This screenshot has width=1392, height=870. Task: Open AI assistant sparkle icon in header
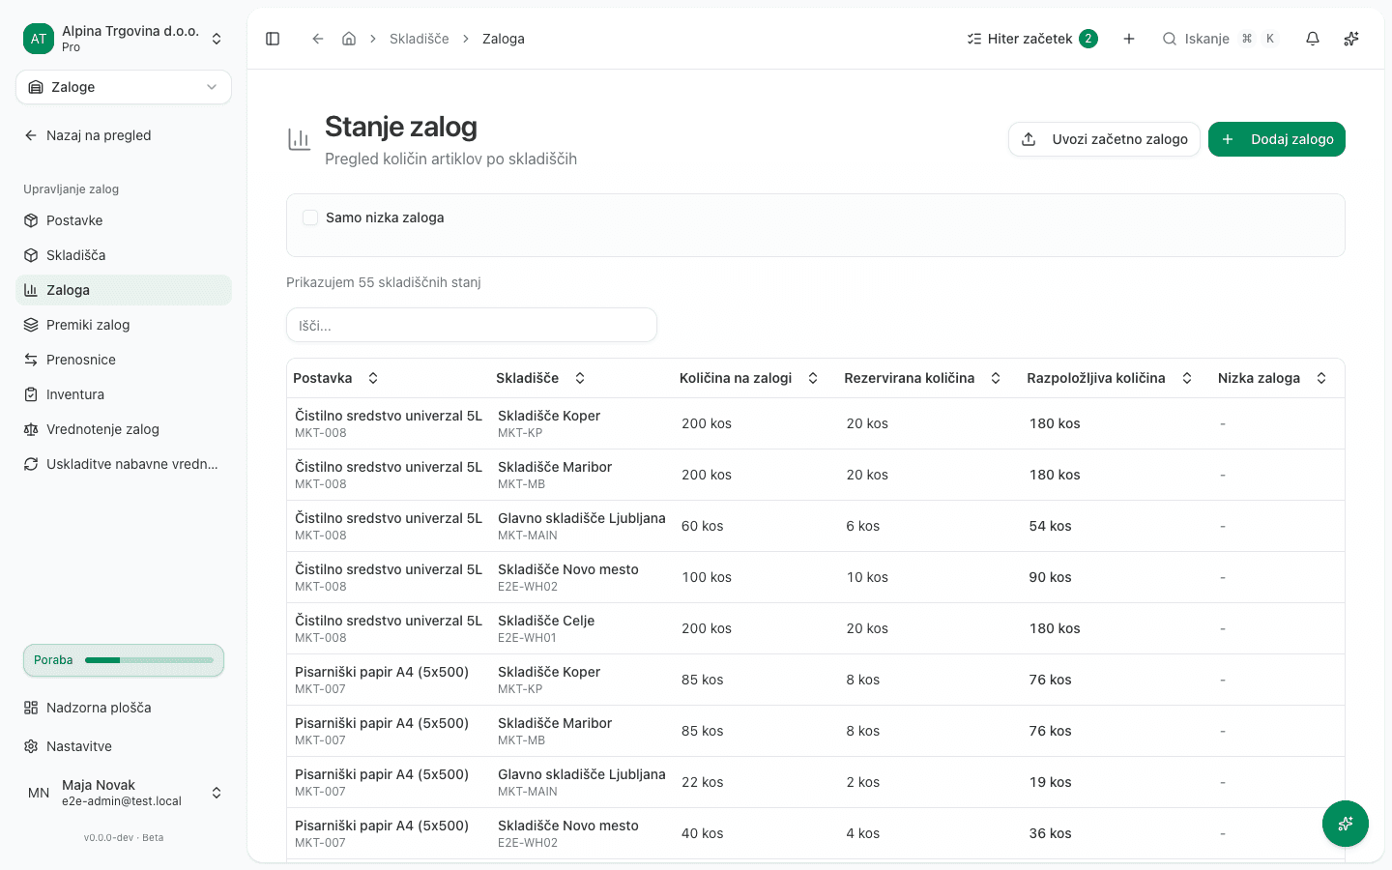tap(1351, 39)
